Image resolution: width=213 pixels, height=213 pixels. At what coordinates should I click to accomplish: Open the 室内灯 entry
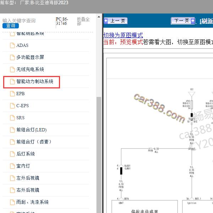tap(23, 166)
